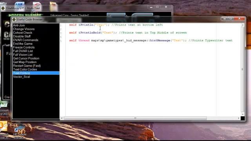Open the Change Visions code entry
Screen dimensions: 251x141
click(x=24, y=29)
